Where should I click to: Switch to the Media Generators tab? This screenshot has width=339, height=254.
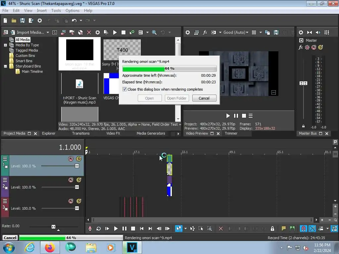point(151,134)
